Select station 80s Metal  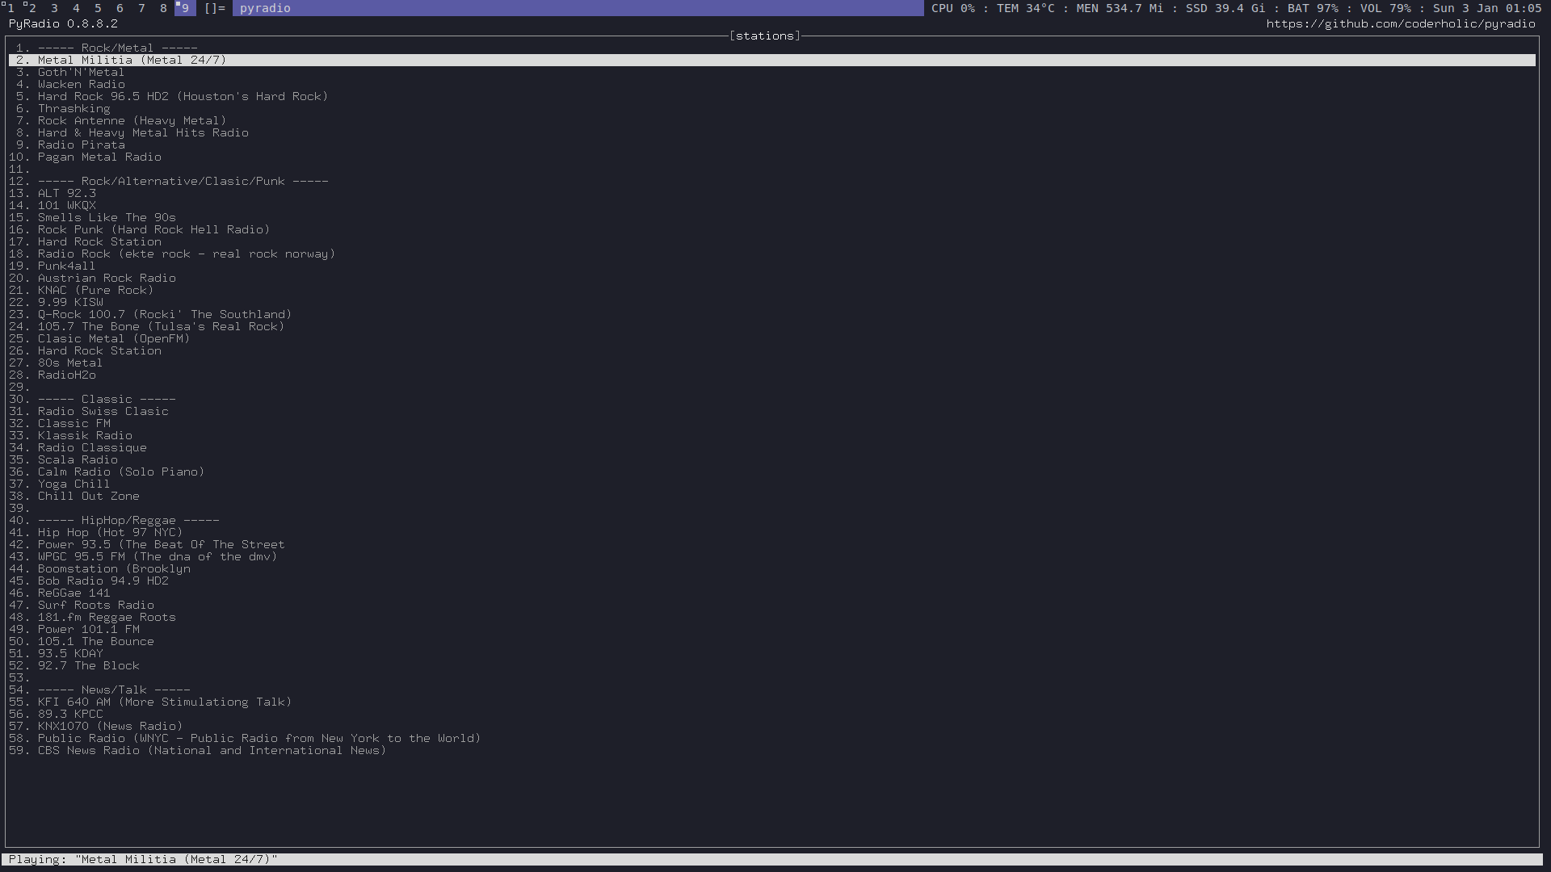[x=70, y=363]
